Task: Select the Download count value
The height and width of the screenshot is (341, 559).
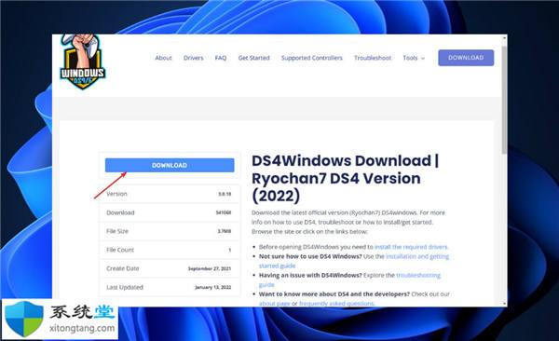Action: [x=224, y=212]
